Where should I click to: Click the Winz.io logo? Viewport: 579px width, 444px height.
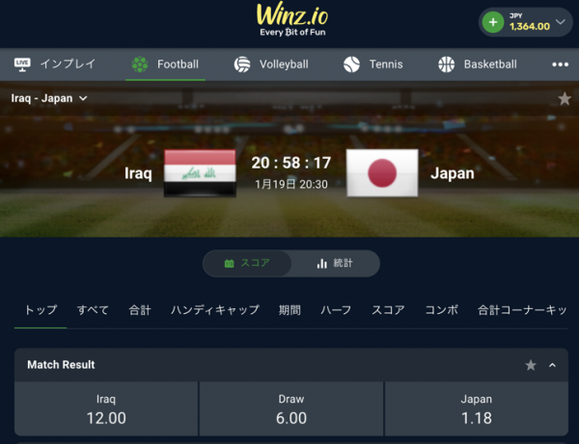[x=292, y=20]
